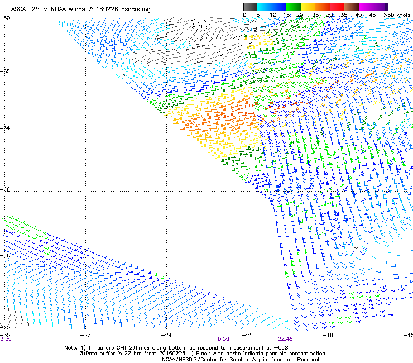Click the purple '0:50' swath time label
This screenshot has height=363, width=413.
point(223,339)
